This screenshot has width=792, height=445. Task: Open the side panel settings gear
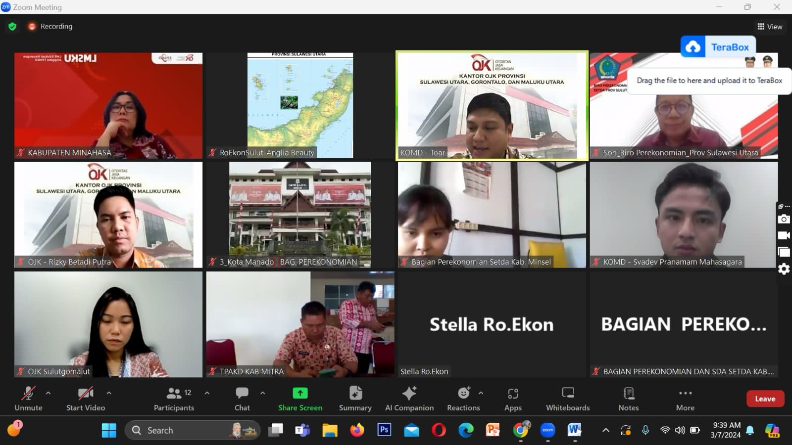tap(784, 269)
